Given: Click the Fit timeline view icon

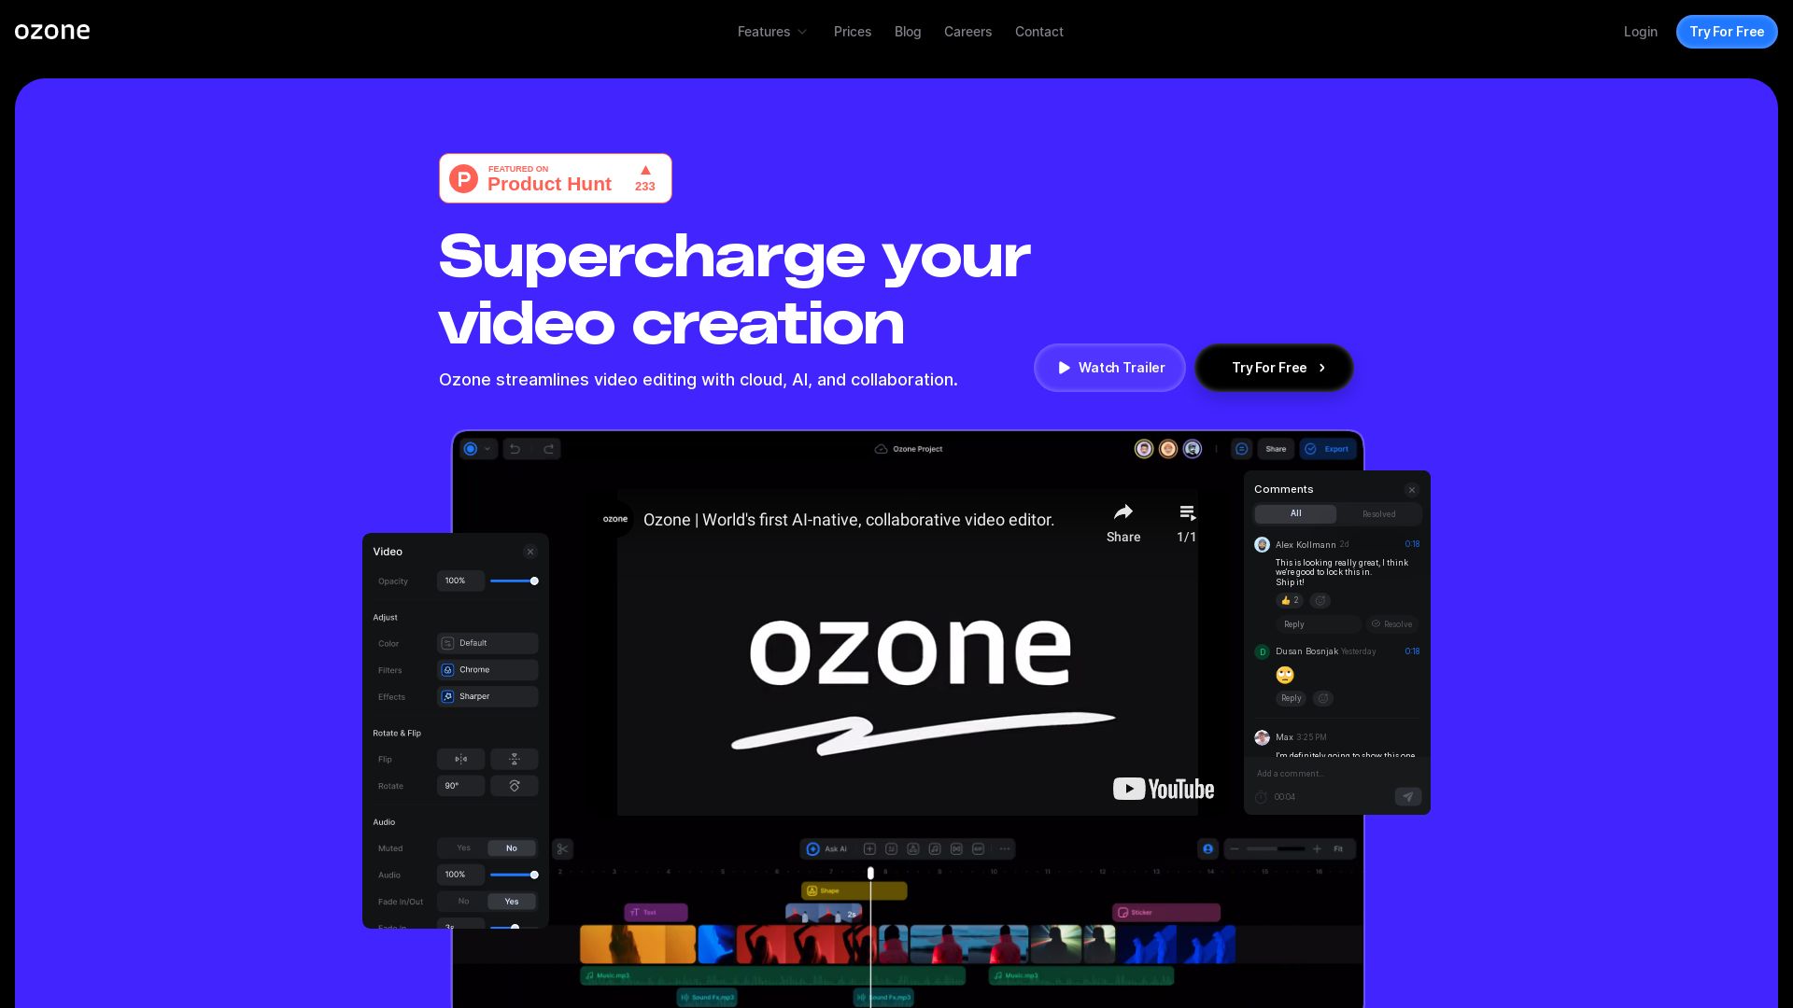Looking at the screenshot, I should click(1338, 849).
